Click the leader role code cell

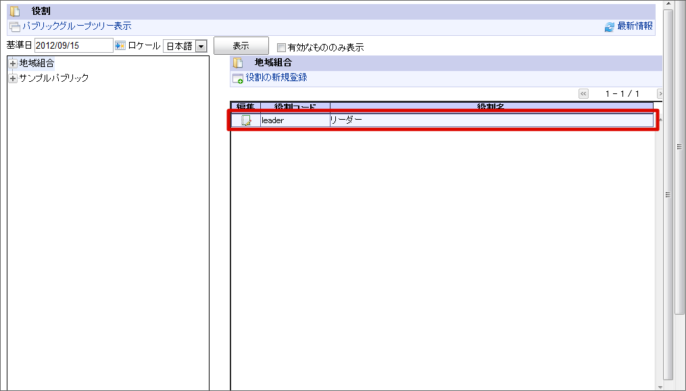[x=295, y=120]
